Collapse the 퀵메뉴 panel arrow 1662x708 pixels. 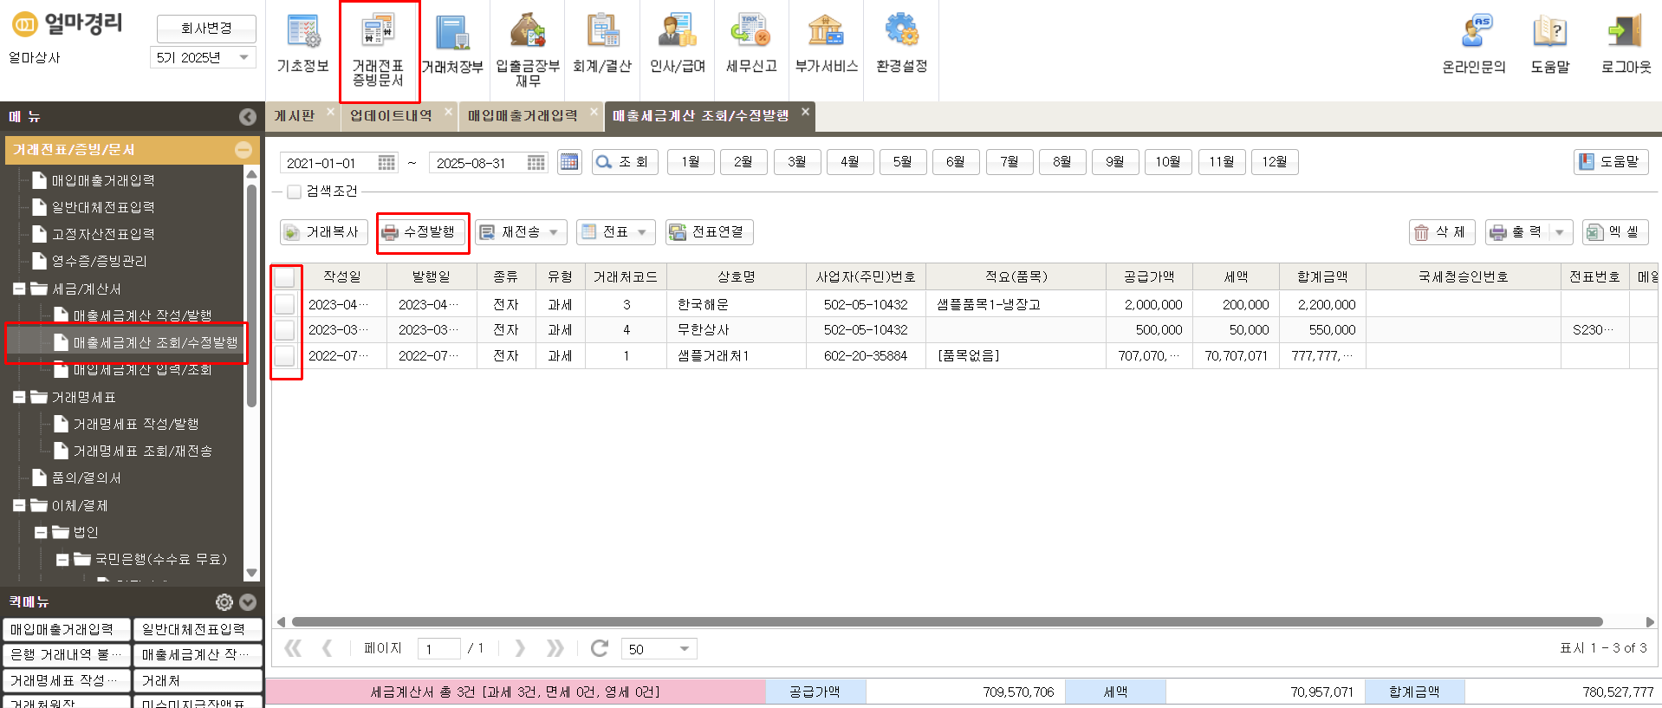point(248,602)
